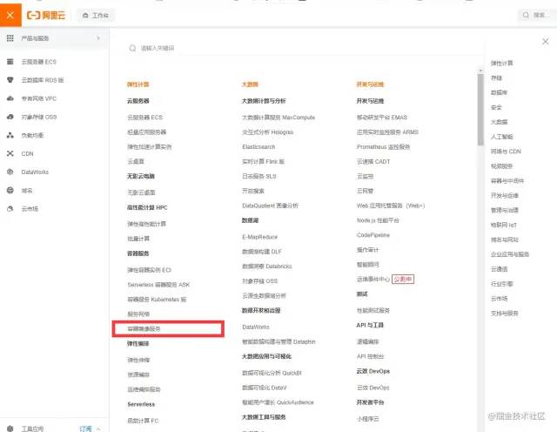
Task: Open 容器服务 Kubernetes 版
Action: [157, 300]
